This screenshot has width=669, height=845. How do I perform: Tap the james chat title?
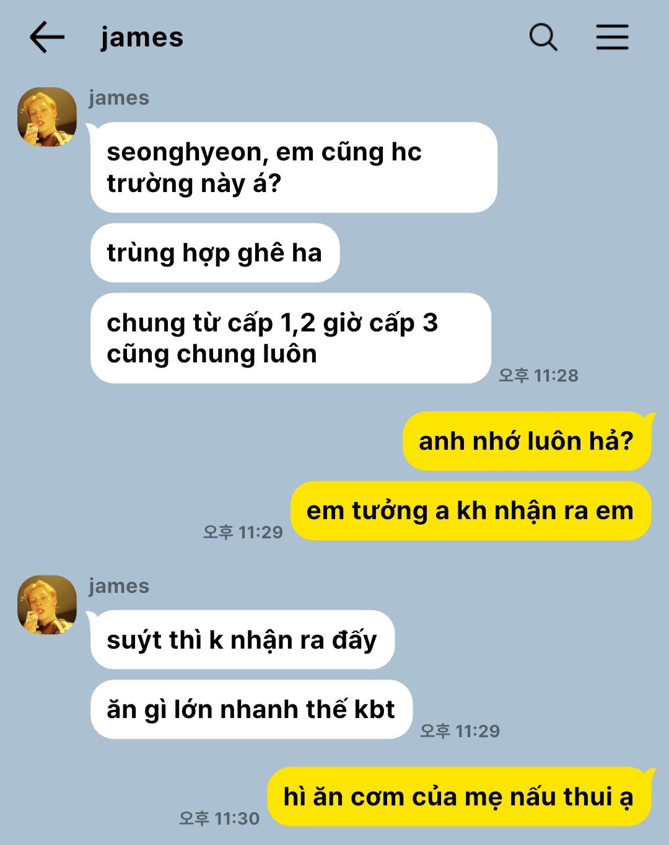[x=142, y=37]
